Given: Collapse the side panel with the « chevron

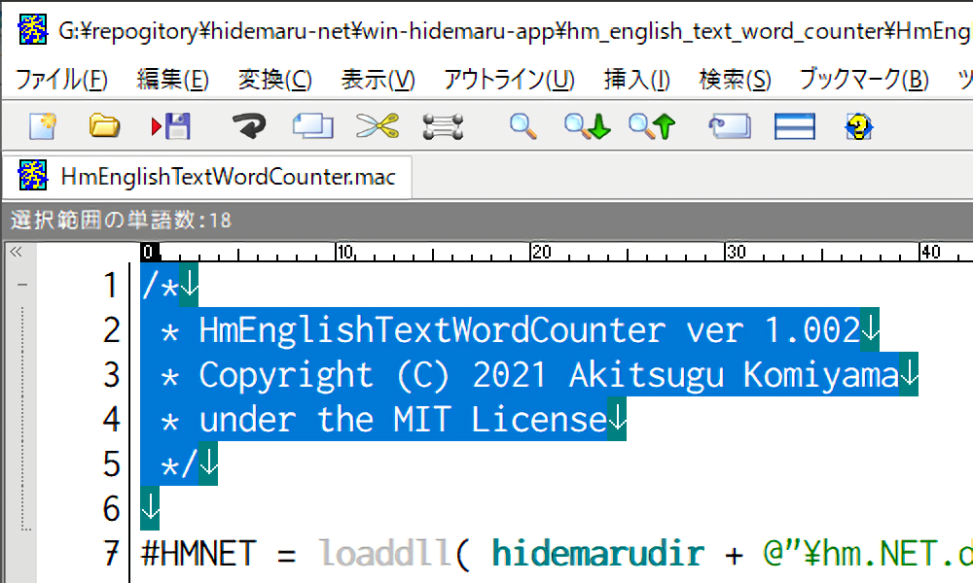Looking at the screenshot, I should (x=16, y=252).
